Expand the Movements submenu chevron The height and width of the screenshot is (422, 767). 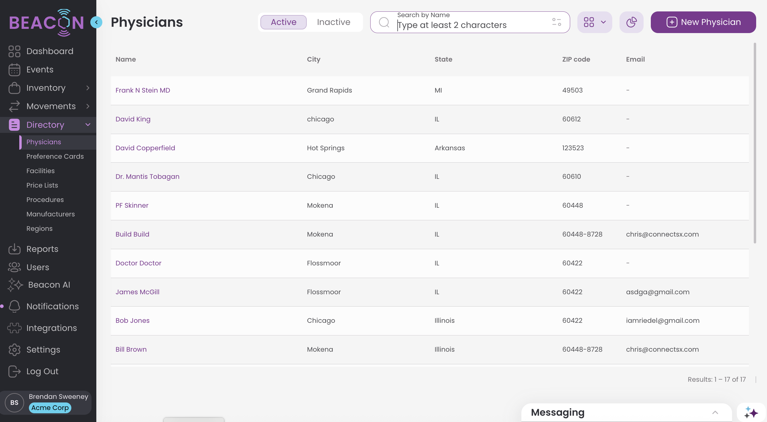tap(88, 106)
